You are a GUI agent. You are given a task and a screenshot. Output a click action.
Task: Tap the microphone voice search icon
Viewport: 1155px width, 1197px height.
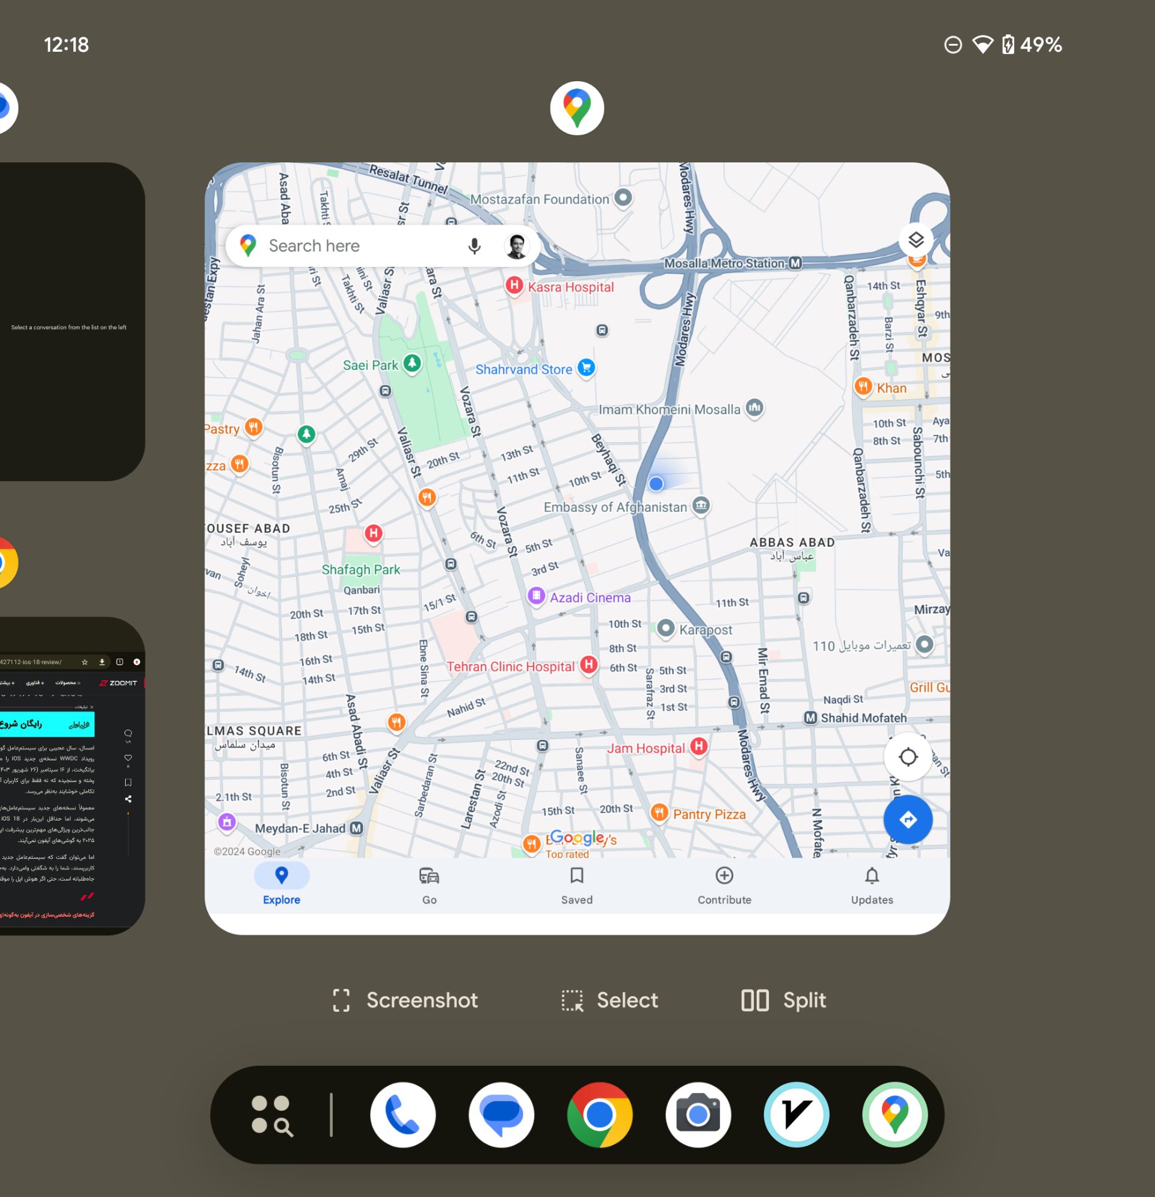[474, 246]
